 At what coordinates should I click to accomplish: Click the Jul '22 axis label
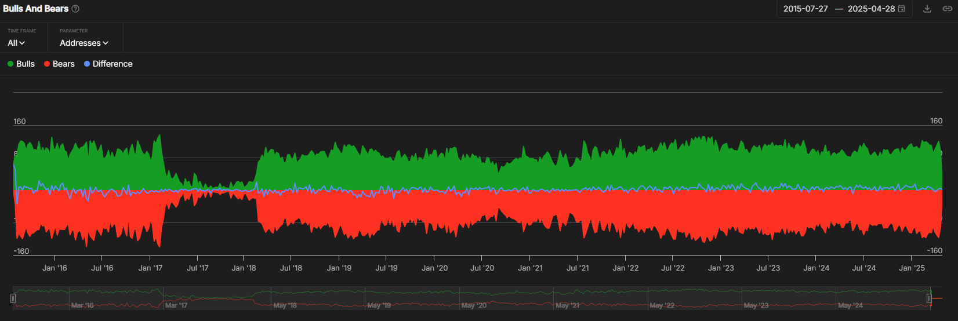click(673, 268)
